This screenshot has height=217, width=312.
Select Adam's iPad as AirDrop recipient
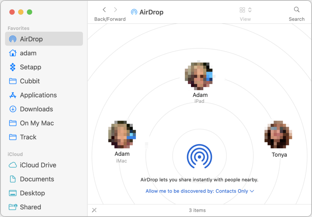click(199, 76)
